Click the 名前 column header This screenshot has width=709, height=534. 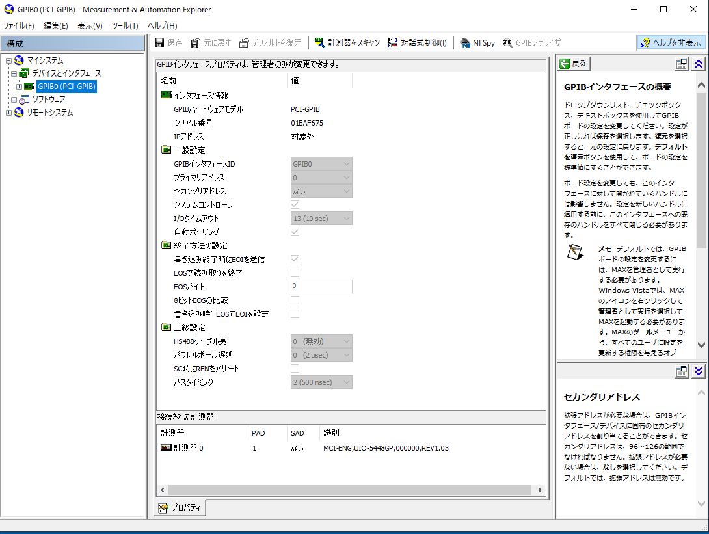click(222, 81)
